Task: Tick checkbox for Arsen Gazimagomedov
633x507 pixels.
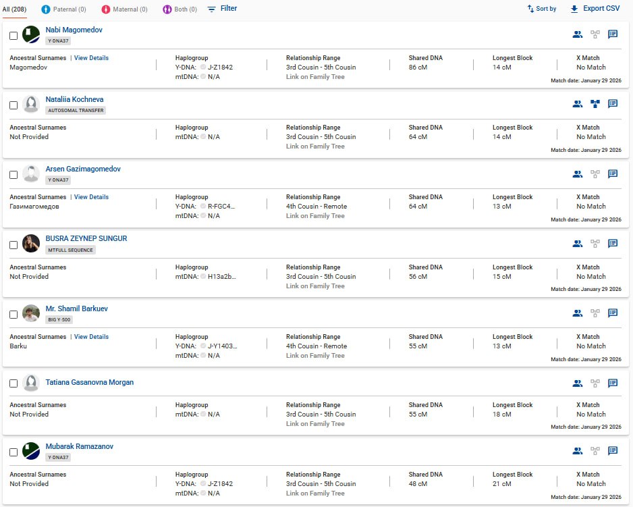Action: [13, 175]
